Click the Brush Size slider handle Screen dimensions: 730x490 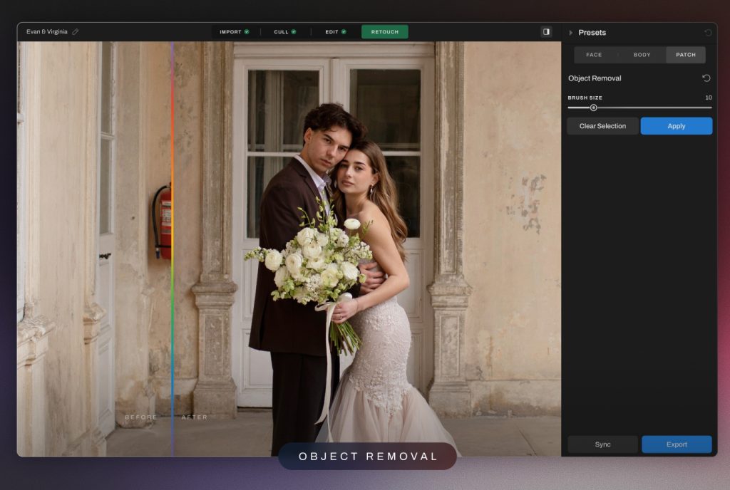click(x=594, y=108)
